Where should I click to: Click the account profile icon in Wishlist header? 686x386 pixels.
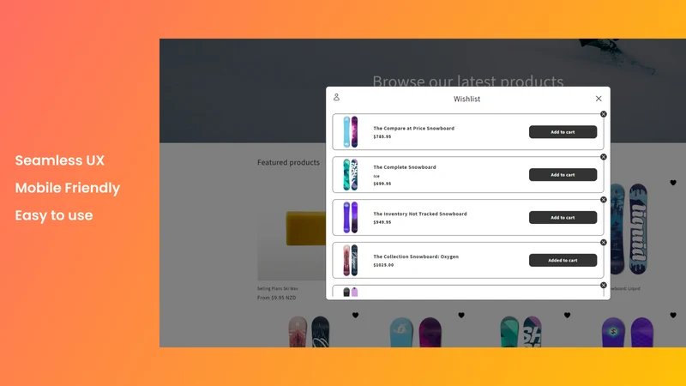coord(336,97)
